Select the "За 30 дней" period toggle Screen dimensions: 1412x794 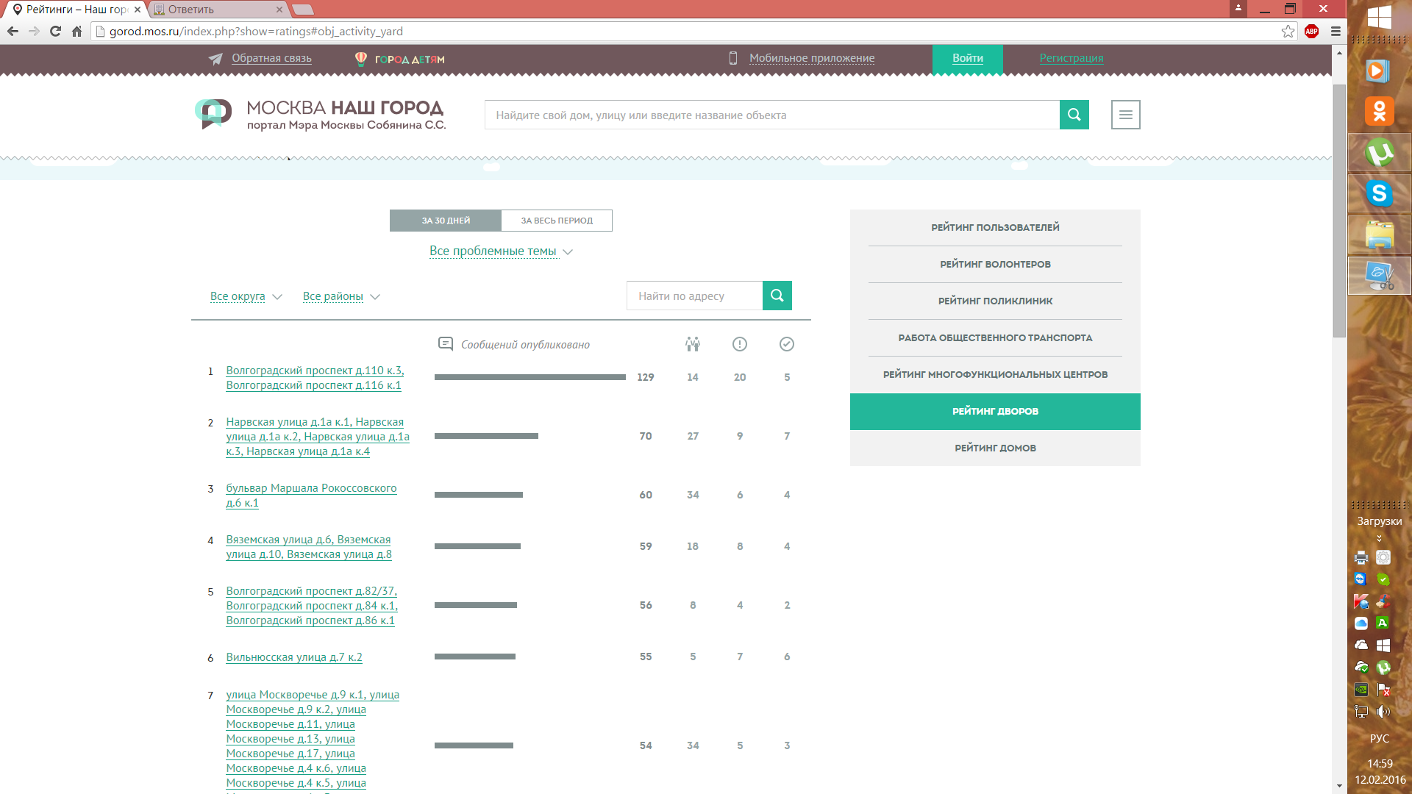click(x=446, y=221)
